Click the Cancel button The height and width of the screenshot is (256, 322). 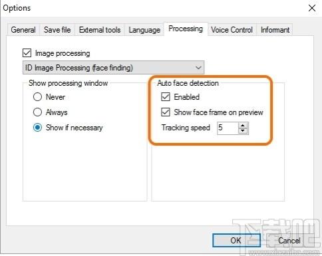[289, 240]
